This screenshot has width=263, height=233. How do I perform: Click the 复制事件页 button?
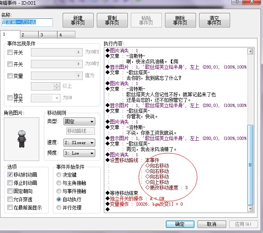click(112, 20)
